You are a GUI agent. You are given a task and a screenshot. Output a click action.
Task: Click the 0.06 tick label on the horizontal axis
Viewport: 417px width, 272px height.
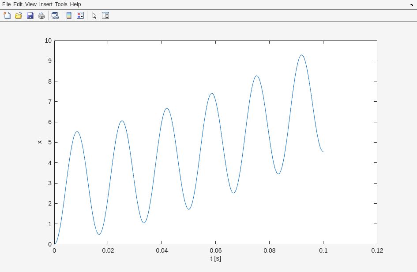coord(216,251)
